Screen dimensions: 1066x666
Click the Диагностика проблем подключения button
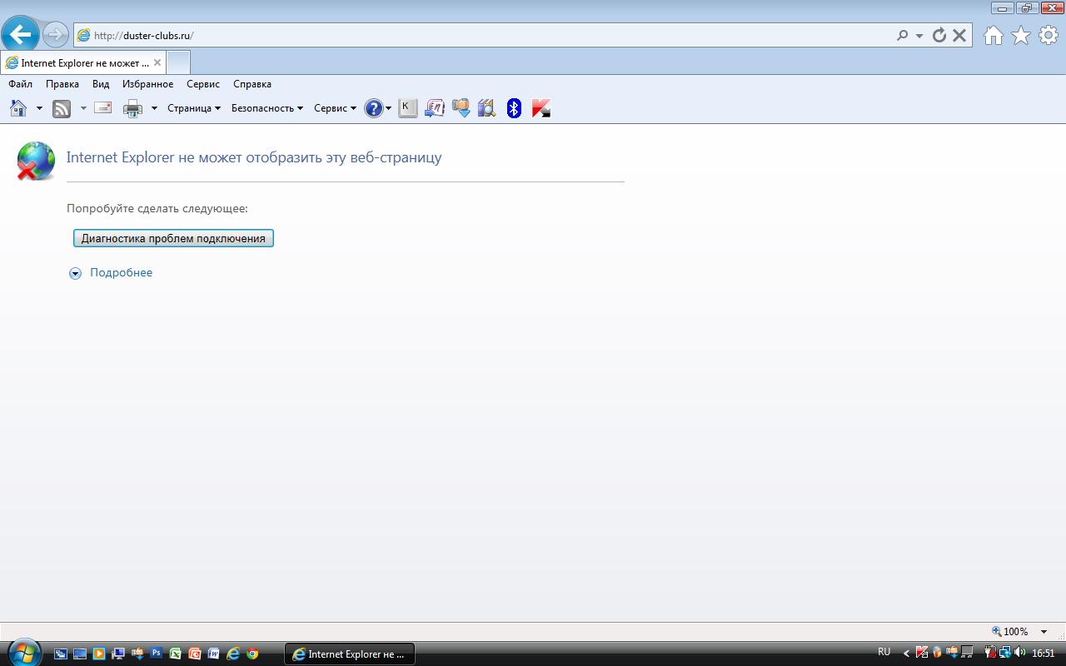point(173,238)
